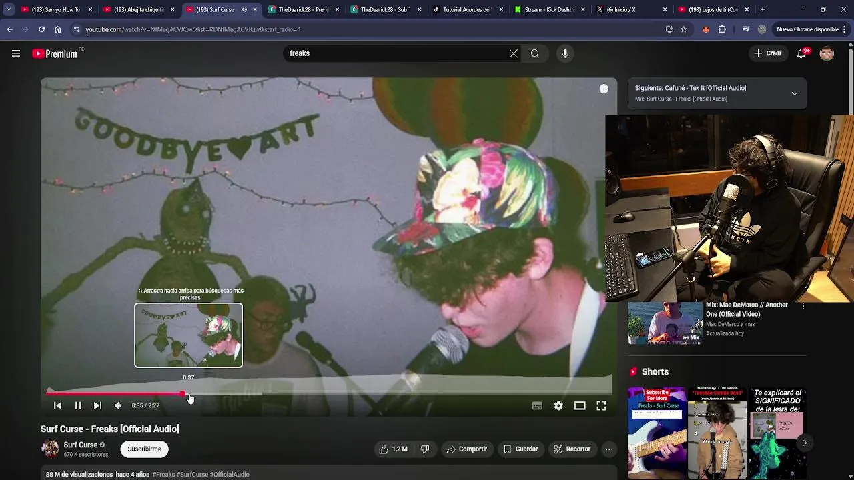Image resolution: width=854 pixels, height=480 pixels.
Task: Go to browser home page
Action: click(57, 29)
